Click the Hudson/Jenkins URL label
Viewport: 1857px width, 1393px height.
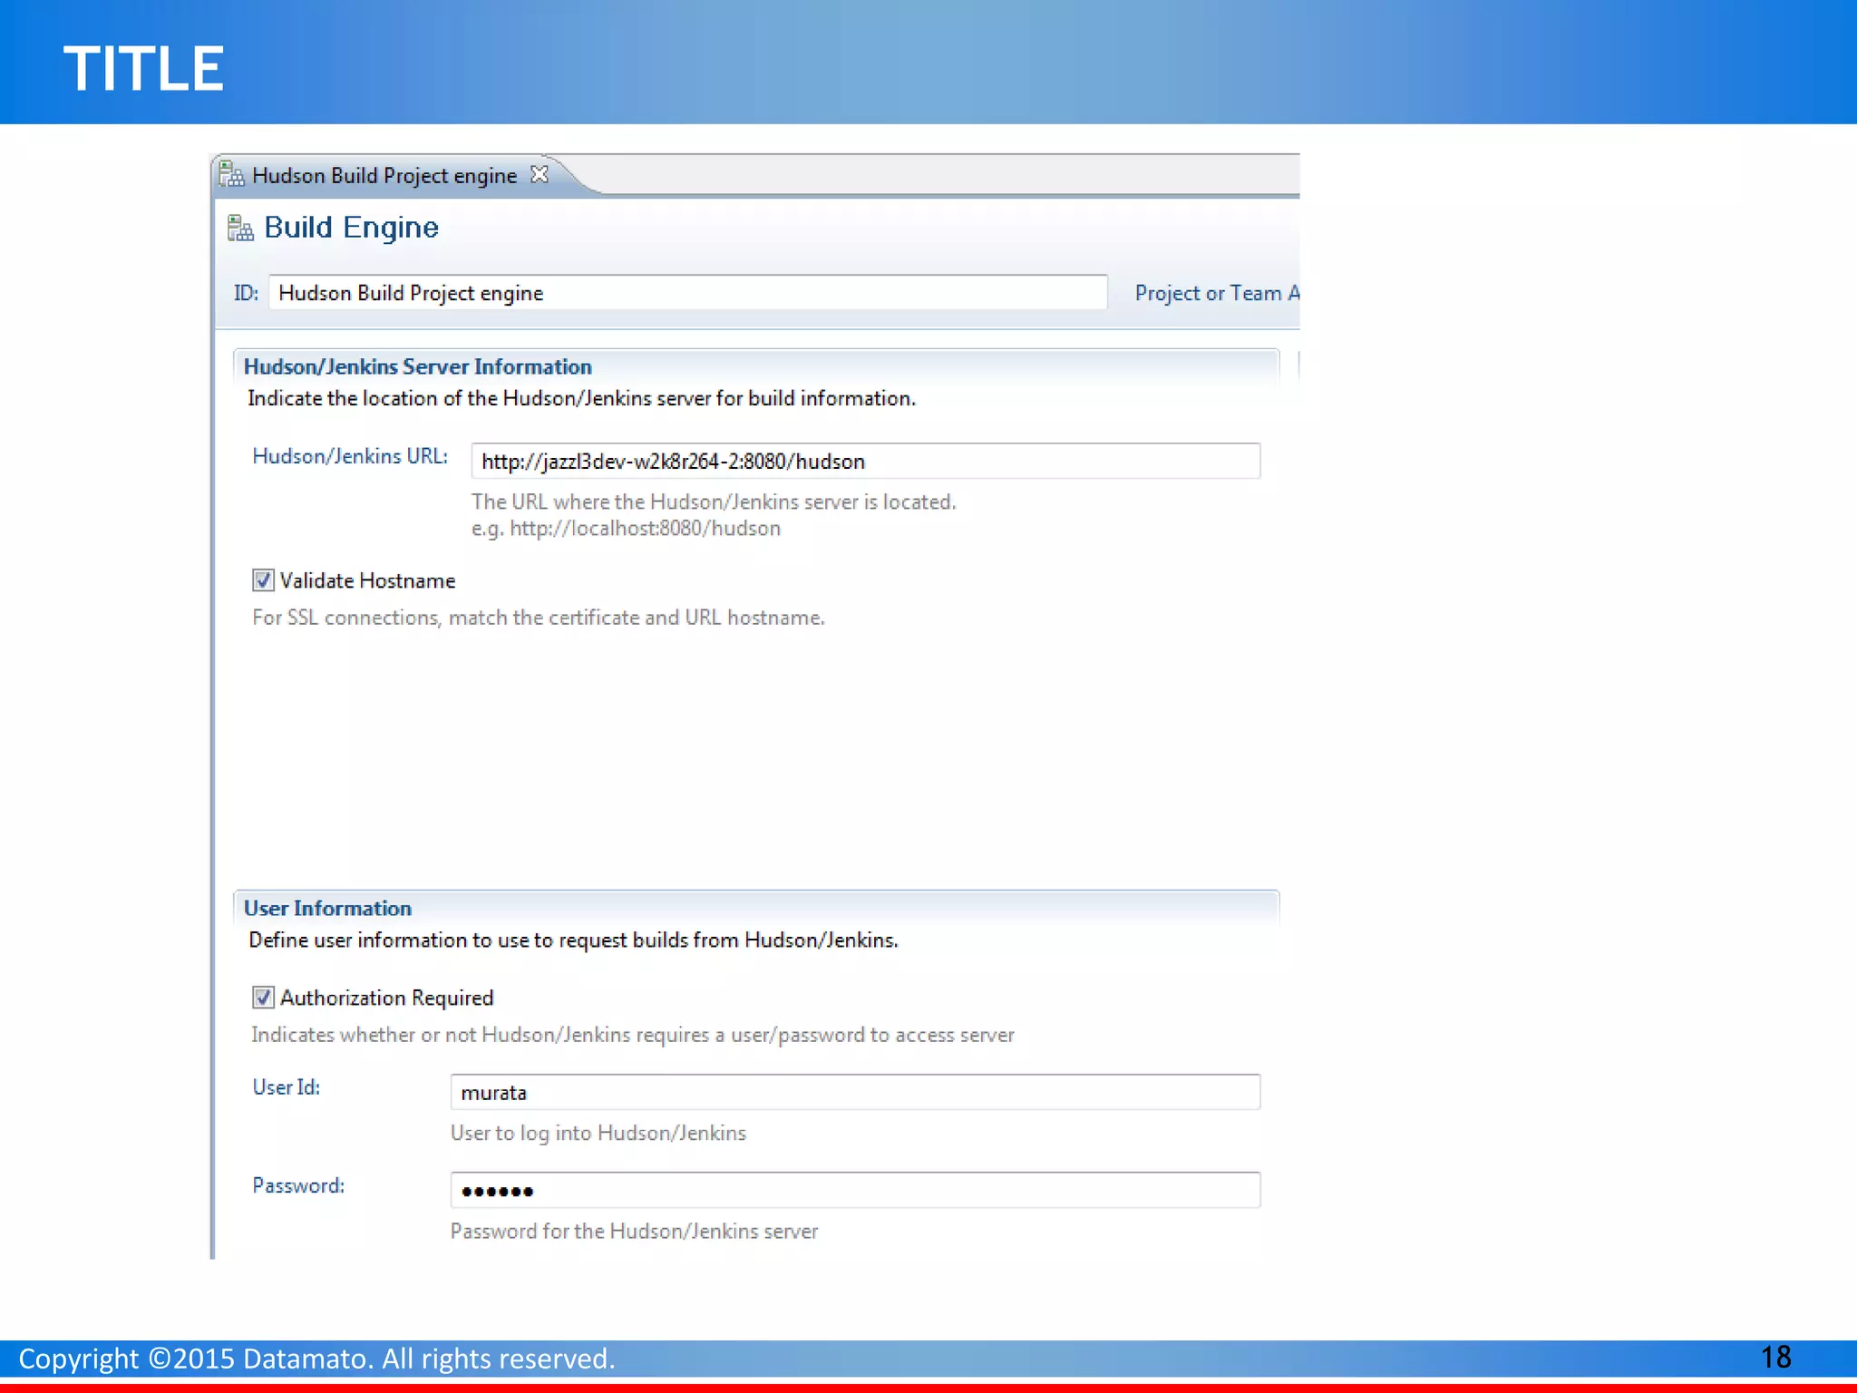point(350,456)
